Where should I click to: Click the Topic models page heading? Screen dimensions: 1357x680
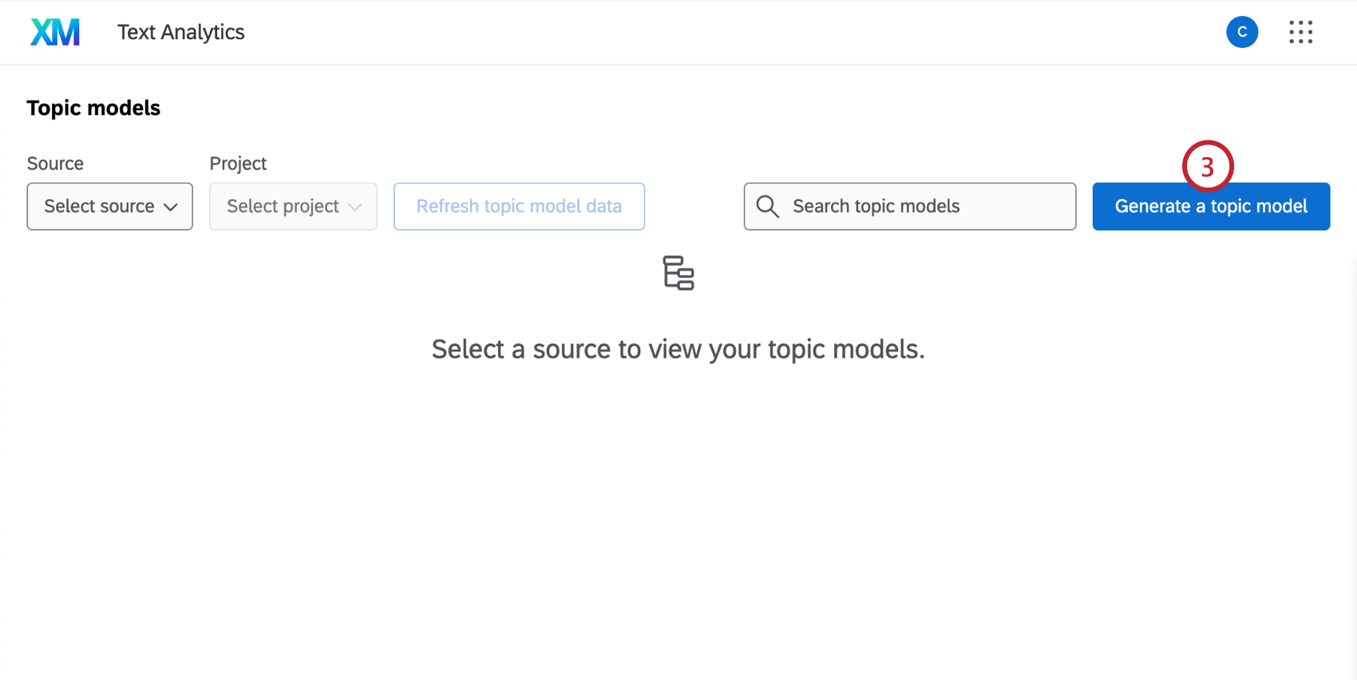coord(93,108)
